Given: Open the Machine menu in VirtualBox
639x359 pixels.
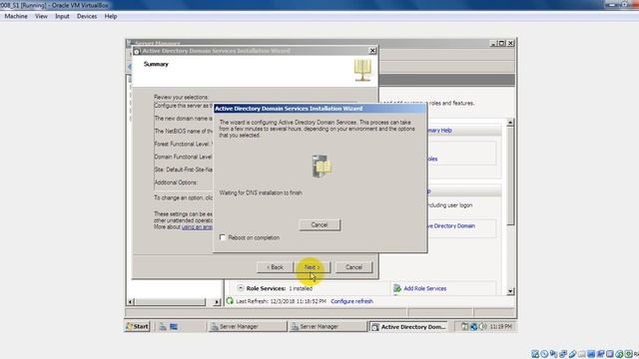Looking at the screenshot, I should [x=16, y=16].
